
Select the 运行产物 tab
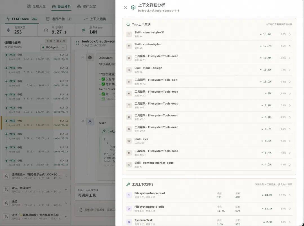tap(58, 19)
